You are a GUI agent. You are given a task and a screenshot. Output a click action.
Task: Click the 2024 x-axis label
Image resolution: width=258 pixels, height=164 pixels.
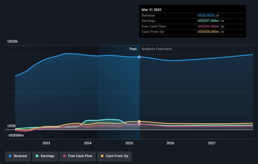88,143
